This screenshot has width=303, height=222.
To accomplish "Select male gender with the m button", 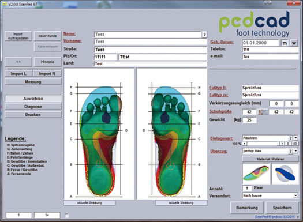I will pos(285,43).
